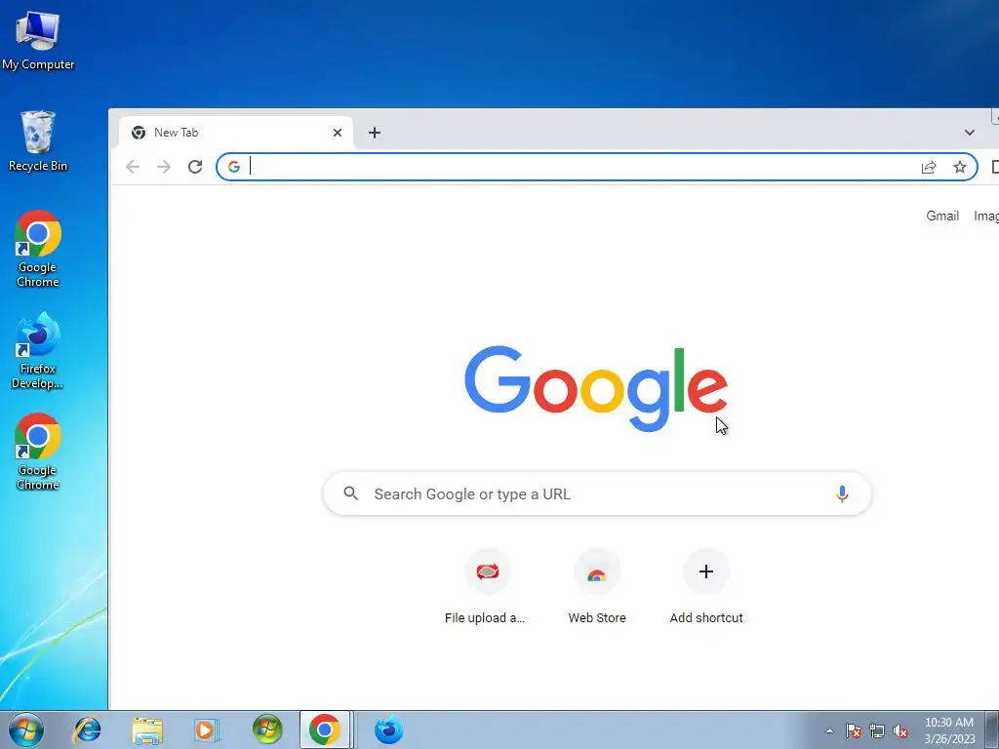Open the Web Store shortcut tile
This screenshot has width=999, height=749.
tap(597, 586)
